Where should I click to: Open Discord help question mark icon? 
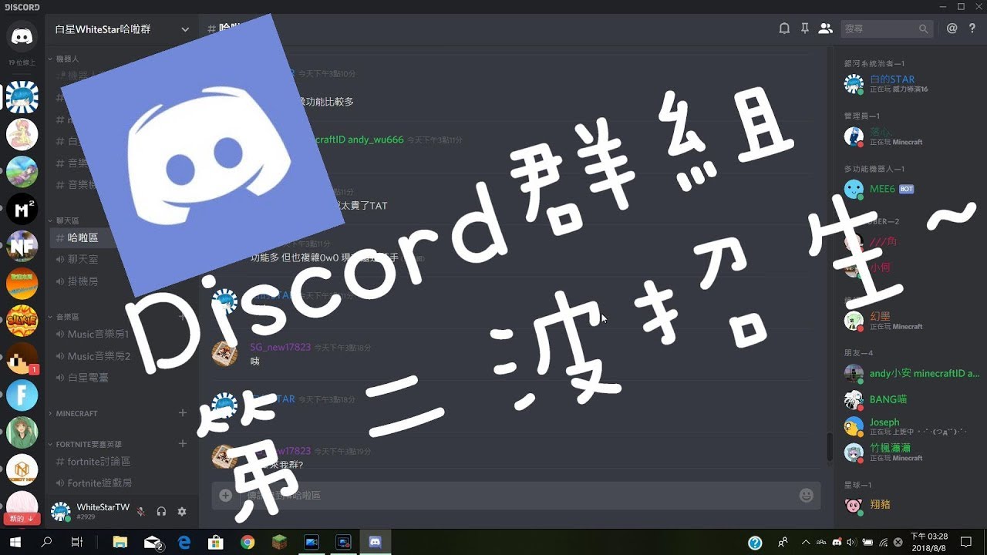click(972, 29)
